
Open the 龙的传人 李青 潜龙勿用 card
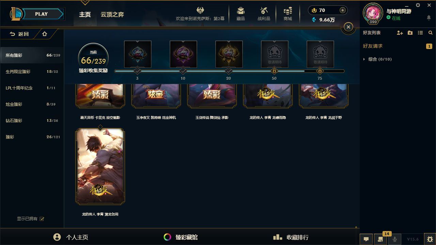[100, 167]
